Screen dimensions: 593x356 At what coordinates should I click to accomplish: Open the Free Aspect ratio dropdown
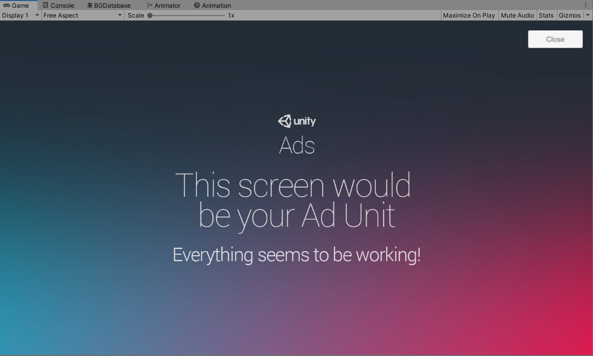pyautogui.click(x=82, y=16)
